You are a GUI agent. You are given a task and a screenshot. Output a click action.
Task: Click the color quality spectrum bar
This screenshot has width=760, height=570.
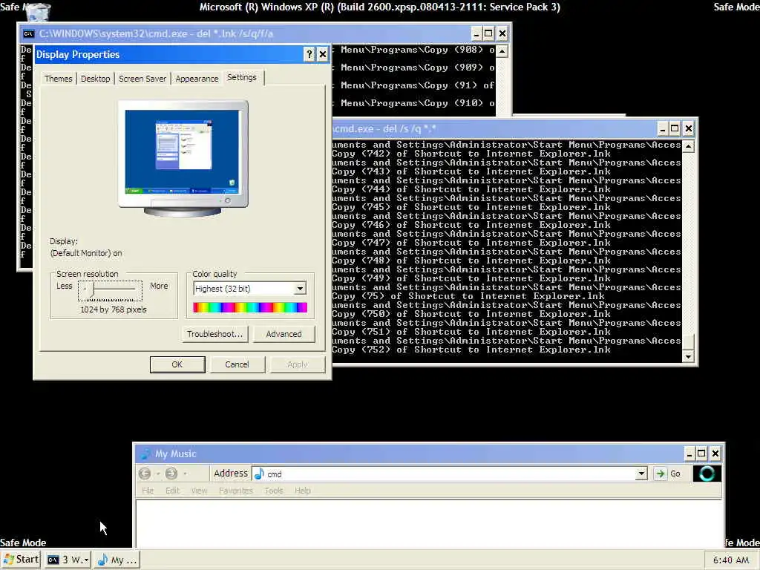(250, 307)
